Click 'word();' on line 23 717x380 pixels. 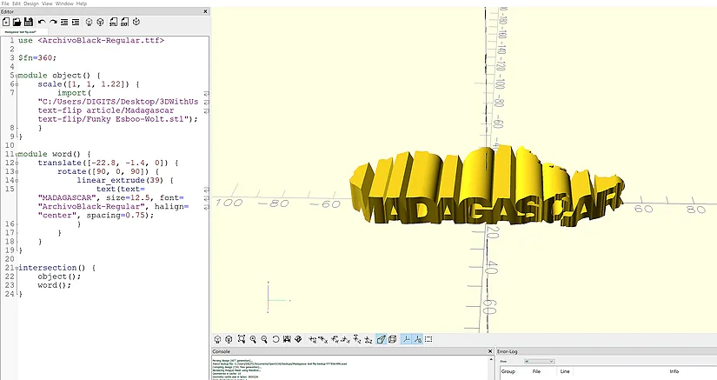pyautogui.click(x=55, y=285)
